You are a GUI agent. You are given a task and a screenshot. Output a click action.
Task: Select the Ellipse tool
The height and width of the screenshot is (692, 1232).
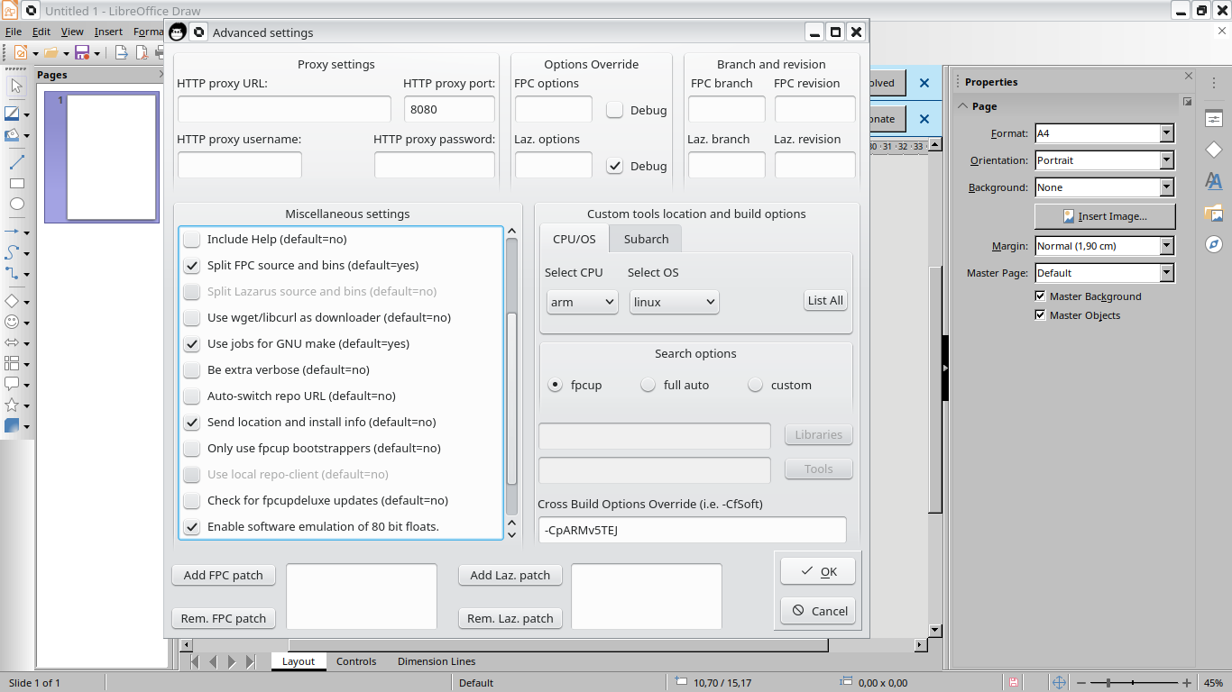click(16, 204)
